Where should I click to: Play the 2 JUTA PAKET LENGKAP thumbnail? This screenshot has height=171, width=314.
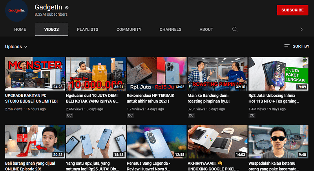[x=278, y=74]
